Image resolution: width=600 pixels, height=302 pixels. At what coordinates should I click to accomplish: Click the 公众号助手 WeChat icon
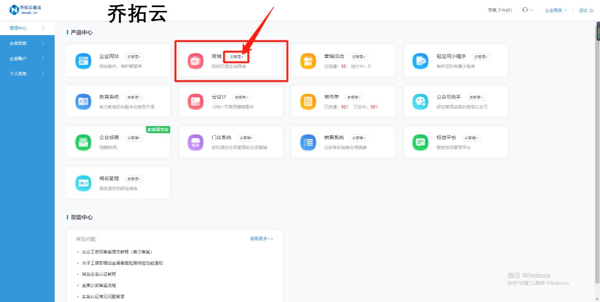(x=420, y=101)
